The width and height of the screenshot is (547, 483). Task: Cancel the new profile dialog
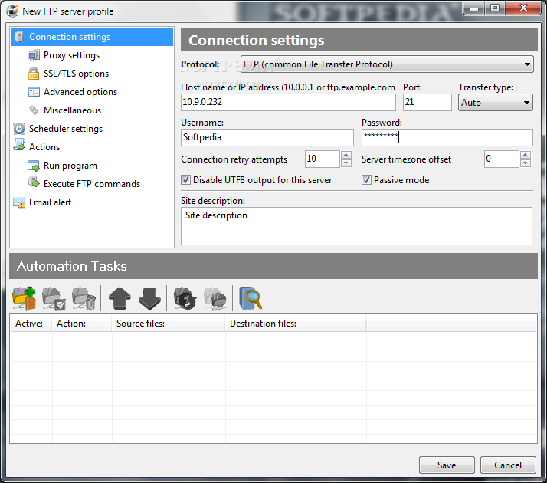pos(508,465)
